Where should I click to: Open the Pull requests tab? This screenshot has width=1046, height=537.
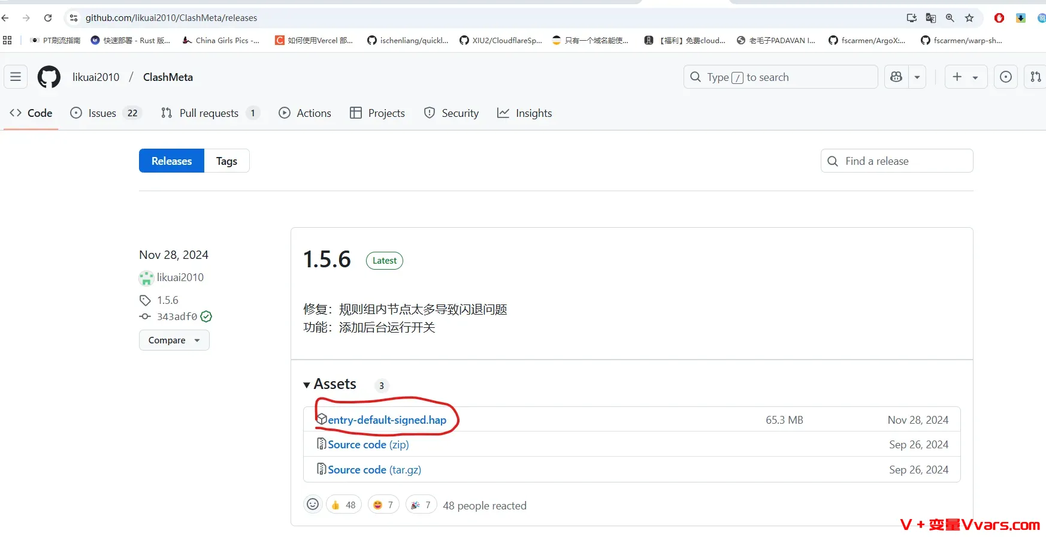pyautogui.click(x=210, y=113)
